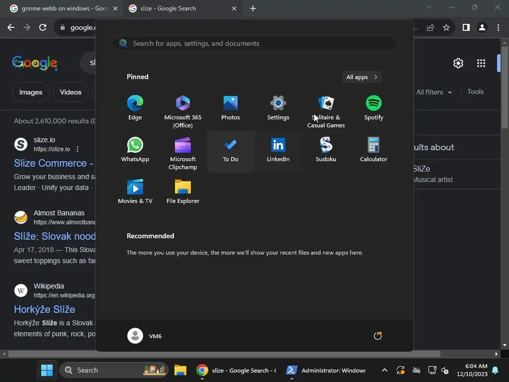Open Google search Tools
Screen dimensions: 509x382
tap(475, 92)
